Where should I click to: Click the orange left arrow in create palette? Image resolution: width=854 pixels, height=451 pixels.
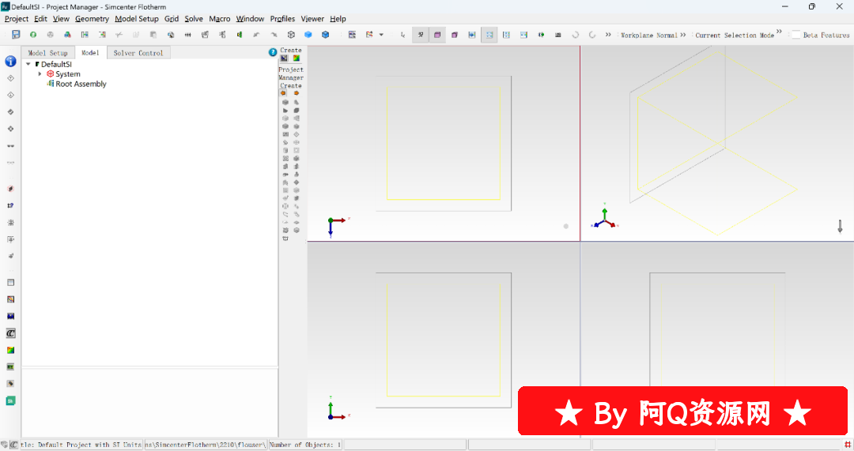coord(284,93)
